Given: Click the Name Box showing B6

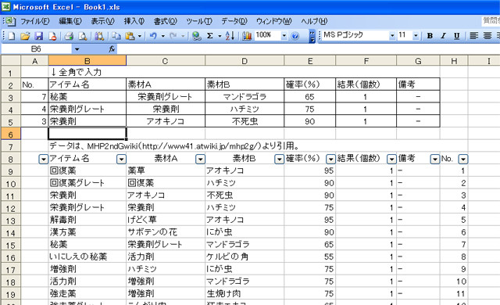Looking at the screenshot, I should click(37, 49).
